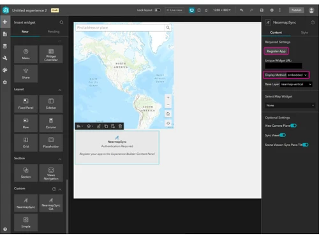This screenshot has height=239, width=319.
Task: Add the Sidebar layout widget
Action: [51, 104]
